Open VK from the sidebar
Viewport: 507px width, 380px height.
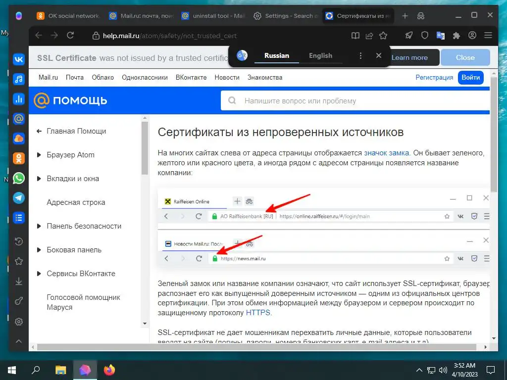point(19,59)
